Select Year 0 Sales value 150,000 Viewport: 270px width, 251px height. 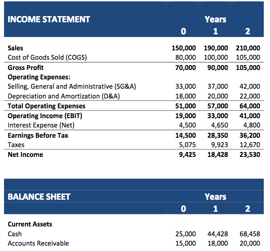[184, 48]
